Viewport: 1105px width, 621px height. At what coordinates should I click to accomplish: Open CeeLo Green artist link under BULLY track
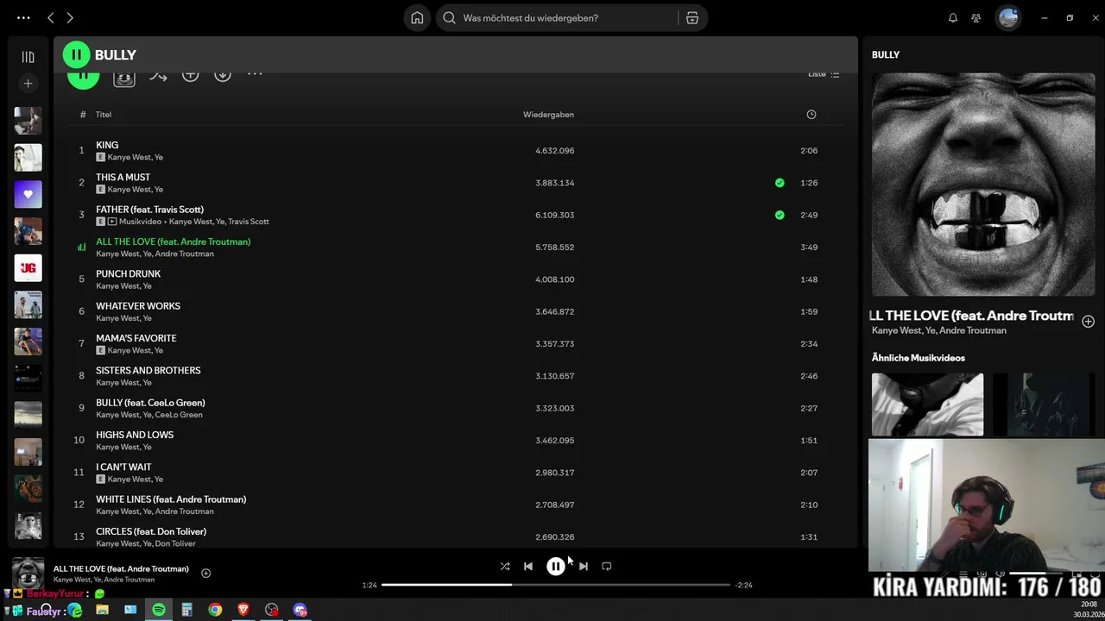pos(179,415)
